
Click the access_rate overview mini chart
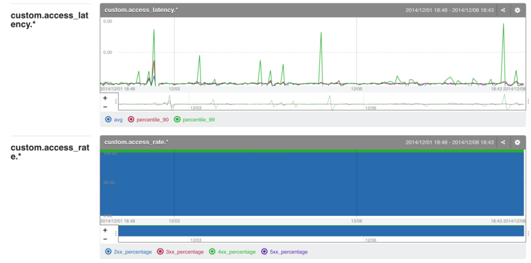pos(321,234)
